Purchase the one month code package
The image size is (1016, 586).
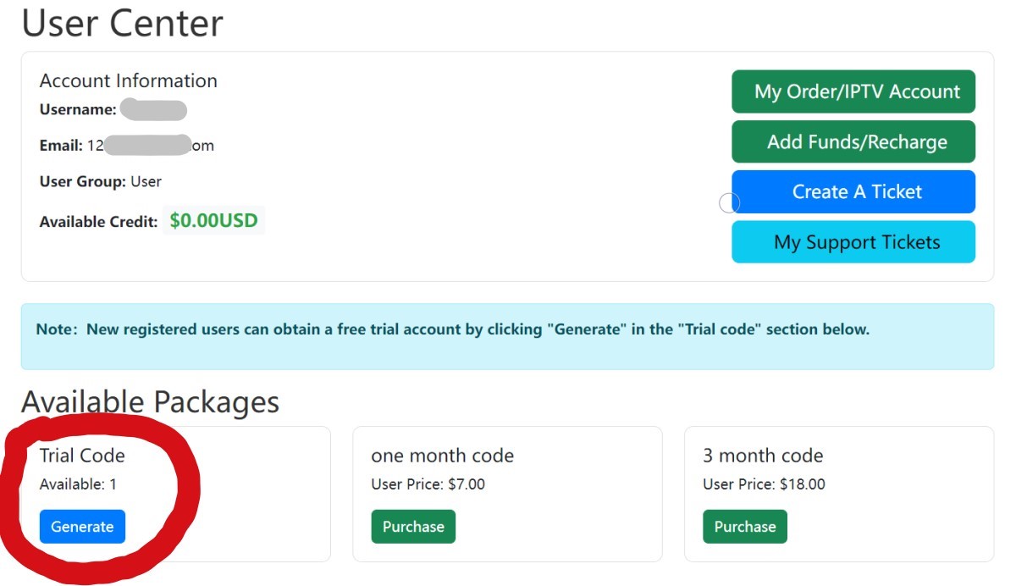(x=413, y=527)
